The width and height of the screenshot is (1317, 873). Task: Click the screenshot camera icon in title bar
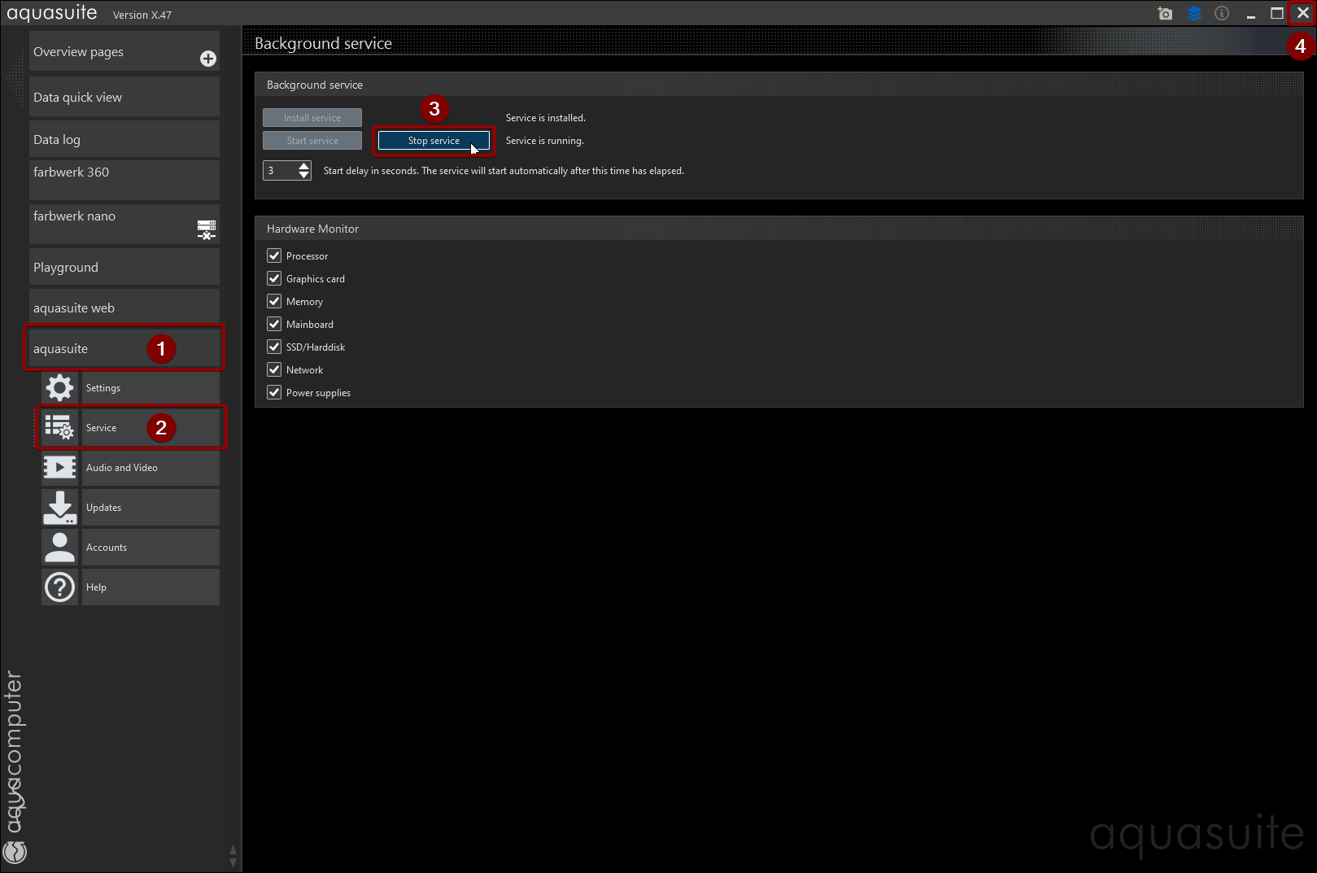(x=1165, y=14)
